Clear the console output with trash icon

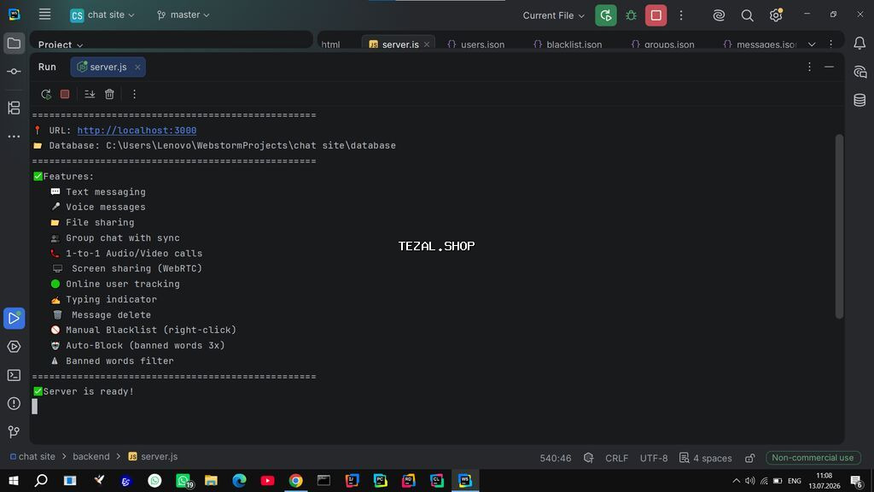pyautogui.click(x=109, y=94)
